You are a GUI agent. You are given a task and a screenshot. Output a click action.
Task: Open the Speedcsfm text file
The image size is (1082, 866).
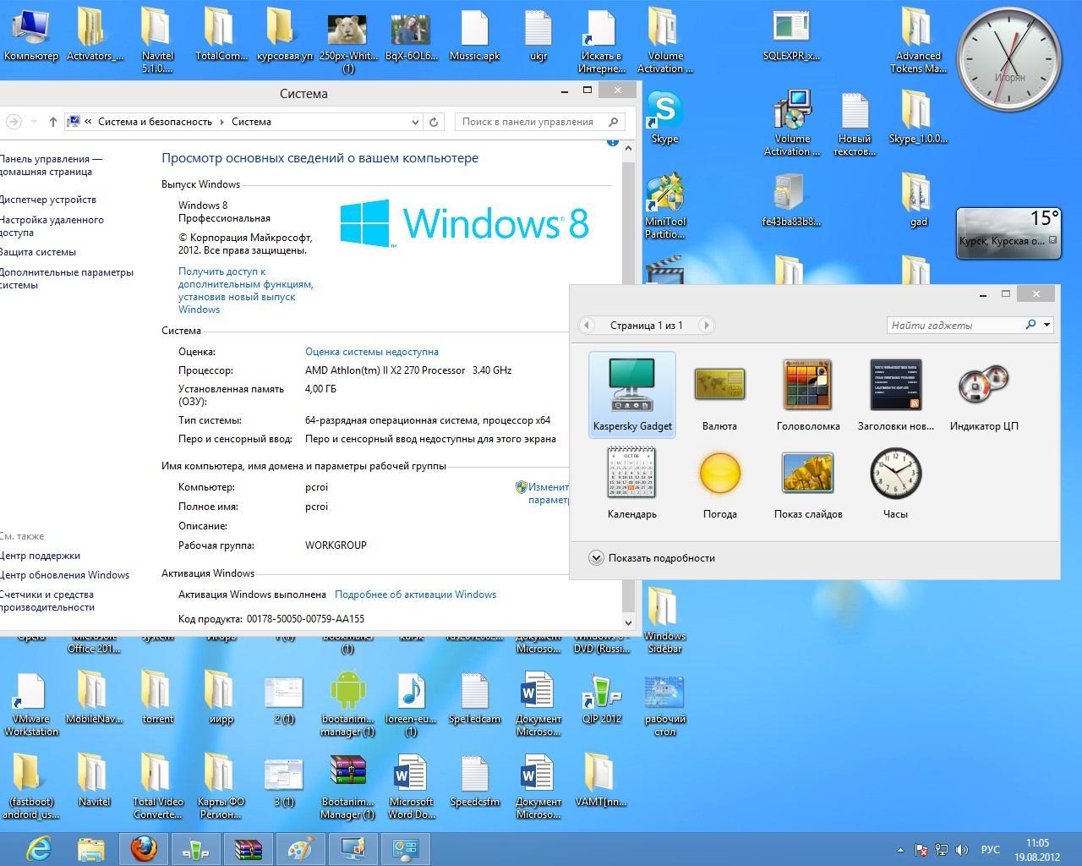pos(474,781)
